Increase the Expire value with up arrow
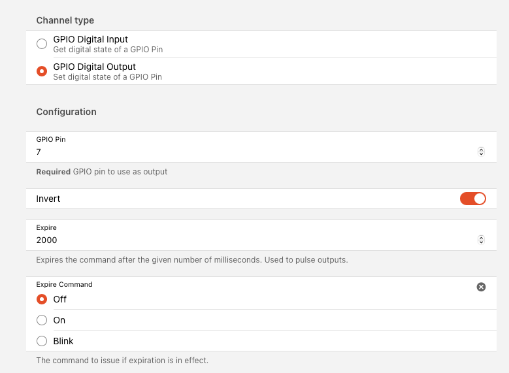The image size is (509, 373). click(x=481, y=237)
